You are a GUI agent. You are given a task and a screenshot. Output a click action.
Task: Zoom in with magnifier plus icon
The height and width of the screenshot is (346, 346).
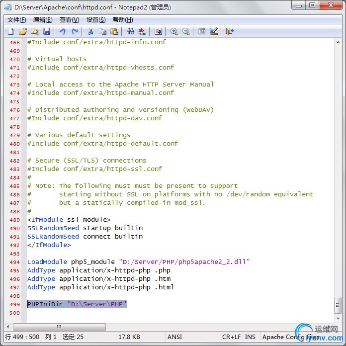(174, 31)
